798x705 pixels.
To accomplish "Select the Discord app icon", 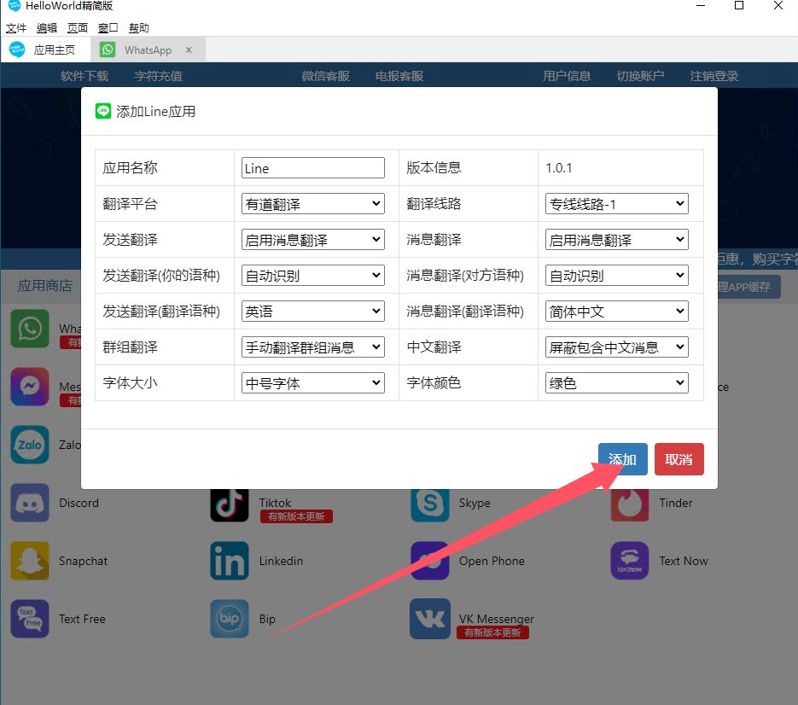I will (30, 503).
